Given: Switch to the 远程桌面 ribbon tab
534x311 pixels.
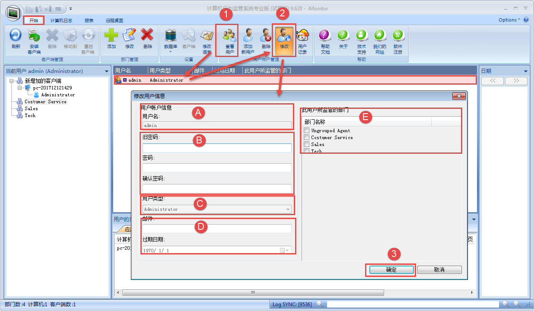Looking at the screenshot, I should (x=114, y=20).
